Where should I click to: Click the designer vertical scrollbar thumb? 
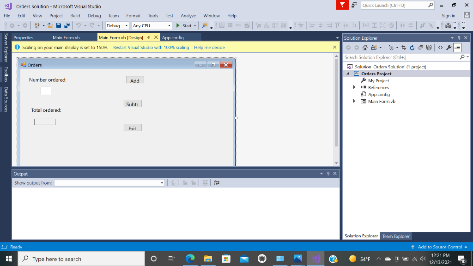click(x=336, y=103)
